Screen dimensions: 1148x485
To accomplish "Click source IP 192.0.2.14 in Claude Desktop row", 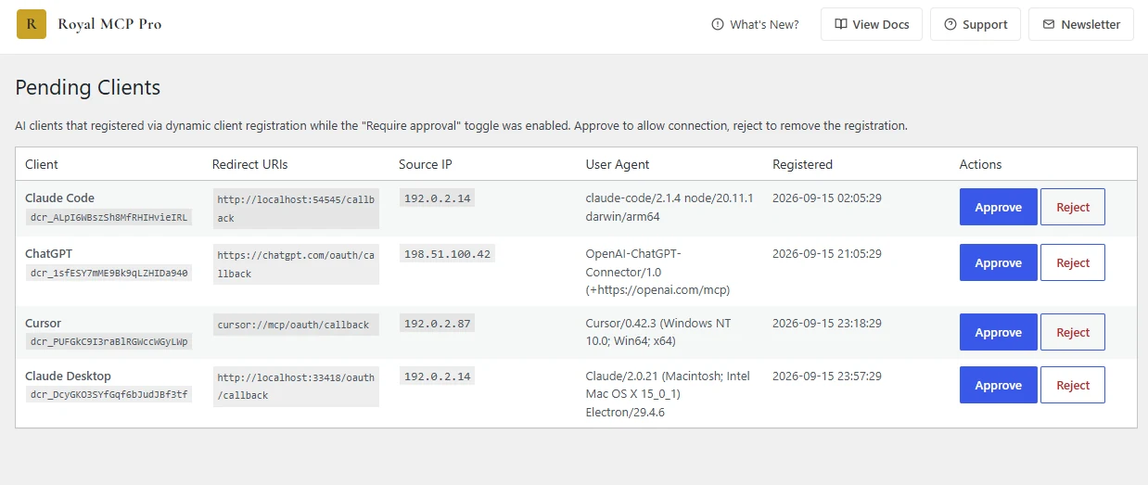I will [437, 376].
